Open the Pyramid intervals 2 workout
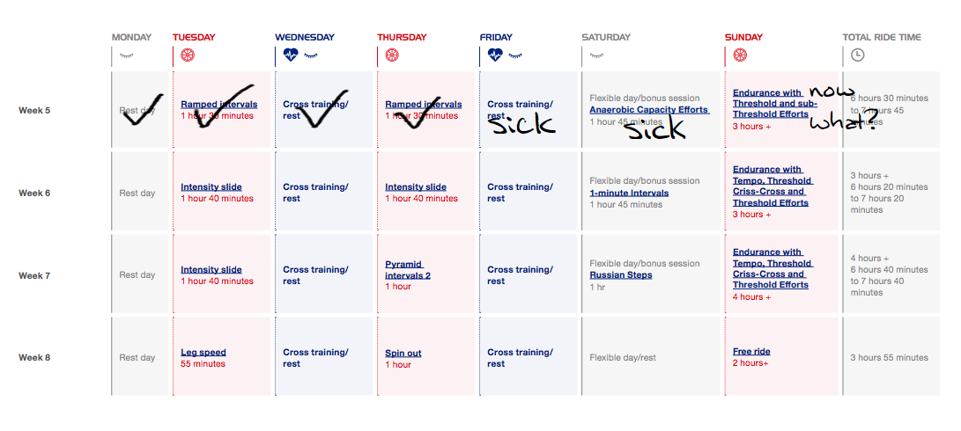Image resolution: width=961 pixels, height=431 pixels. click(x=408, y=270)
